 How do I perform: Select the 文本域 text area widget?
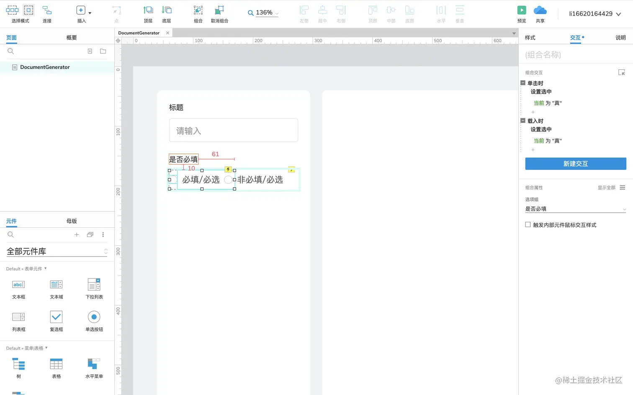57,288
